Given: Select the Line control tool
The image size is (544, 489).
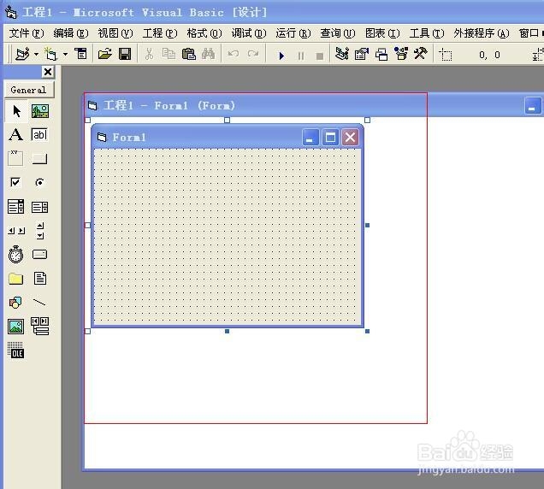Looking at the screenshot, I should [39, 303].
